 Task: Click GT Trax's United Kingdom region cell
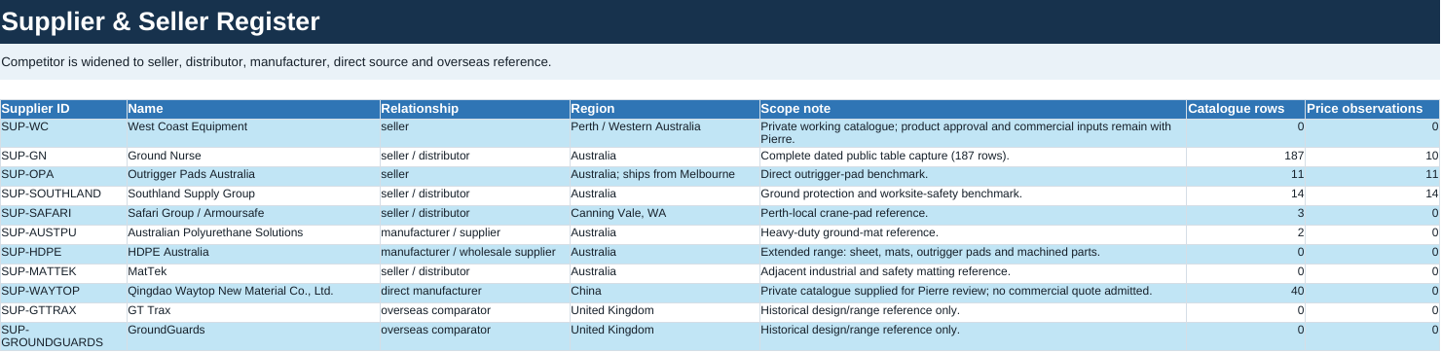point(664,312)
